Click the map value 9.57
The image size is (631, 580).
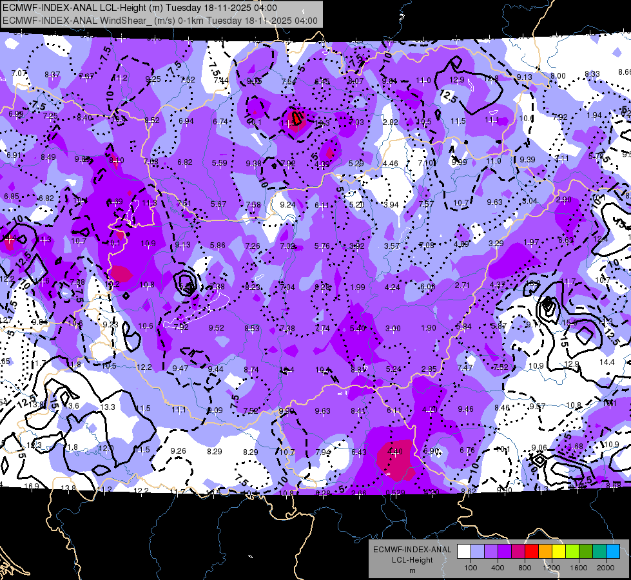[x=538, y=407]
